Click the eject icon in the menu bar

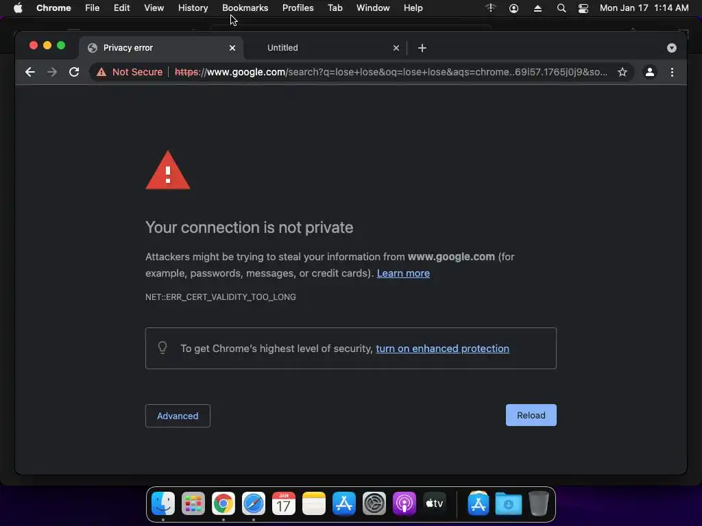(x=537, y=8)
